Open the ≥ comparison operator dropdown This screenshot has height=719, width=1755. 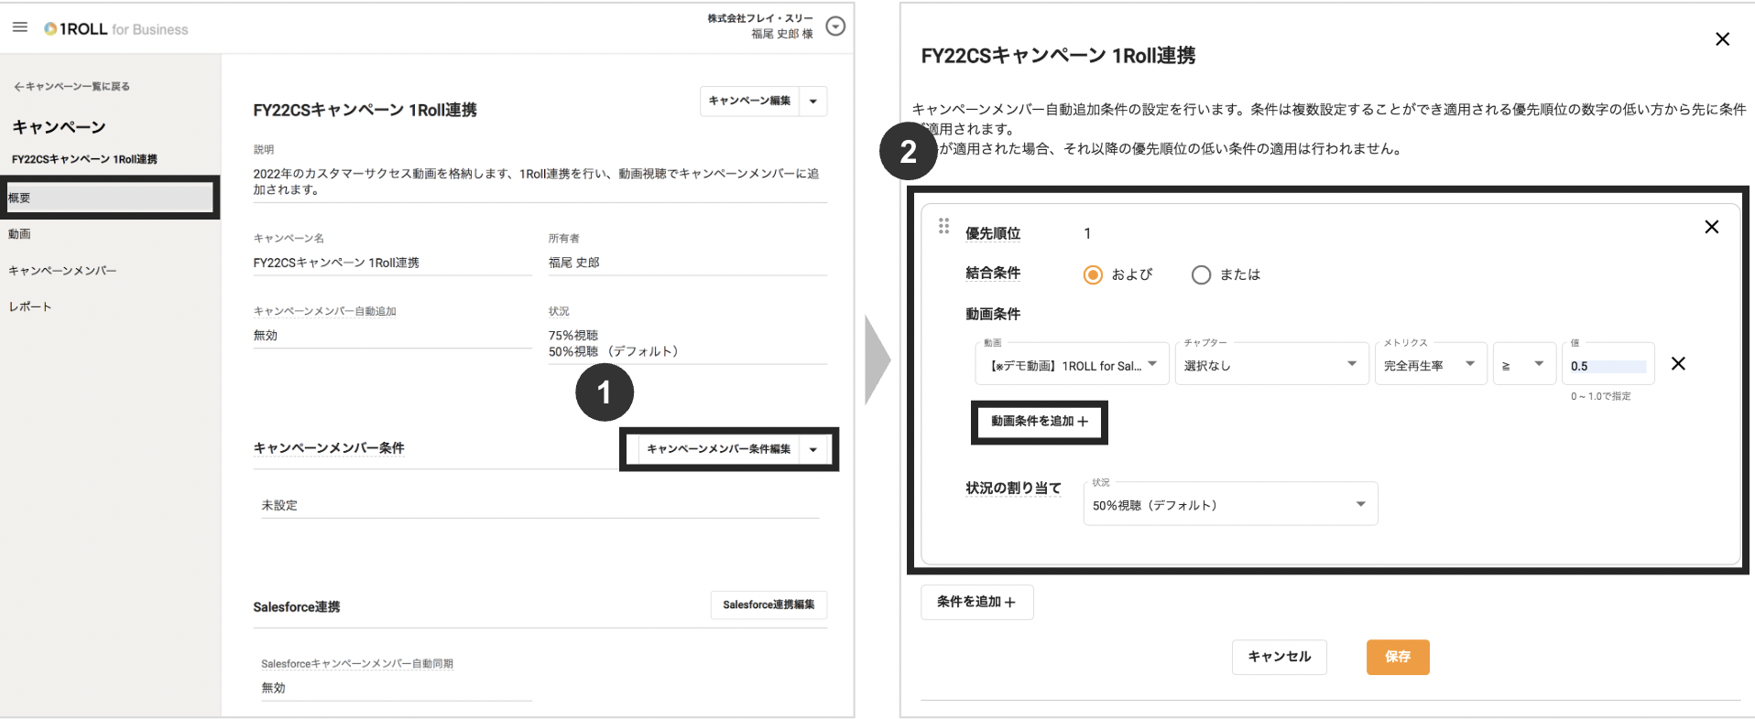[x=1524, y=364]
